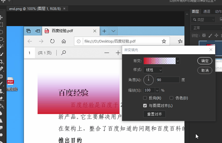Click the lock position icon
The height and width of the screenshot is (143, 222).
[x=216, y=35]
